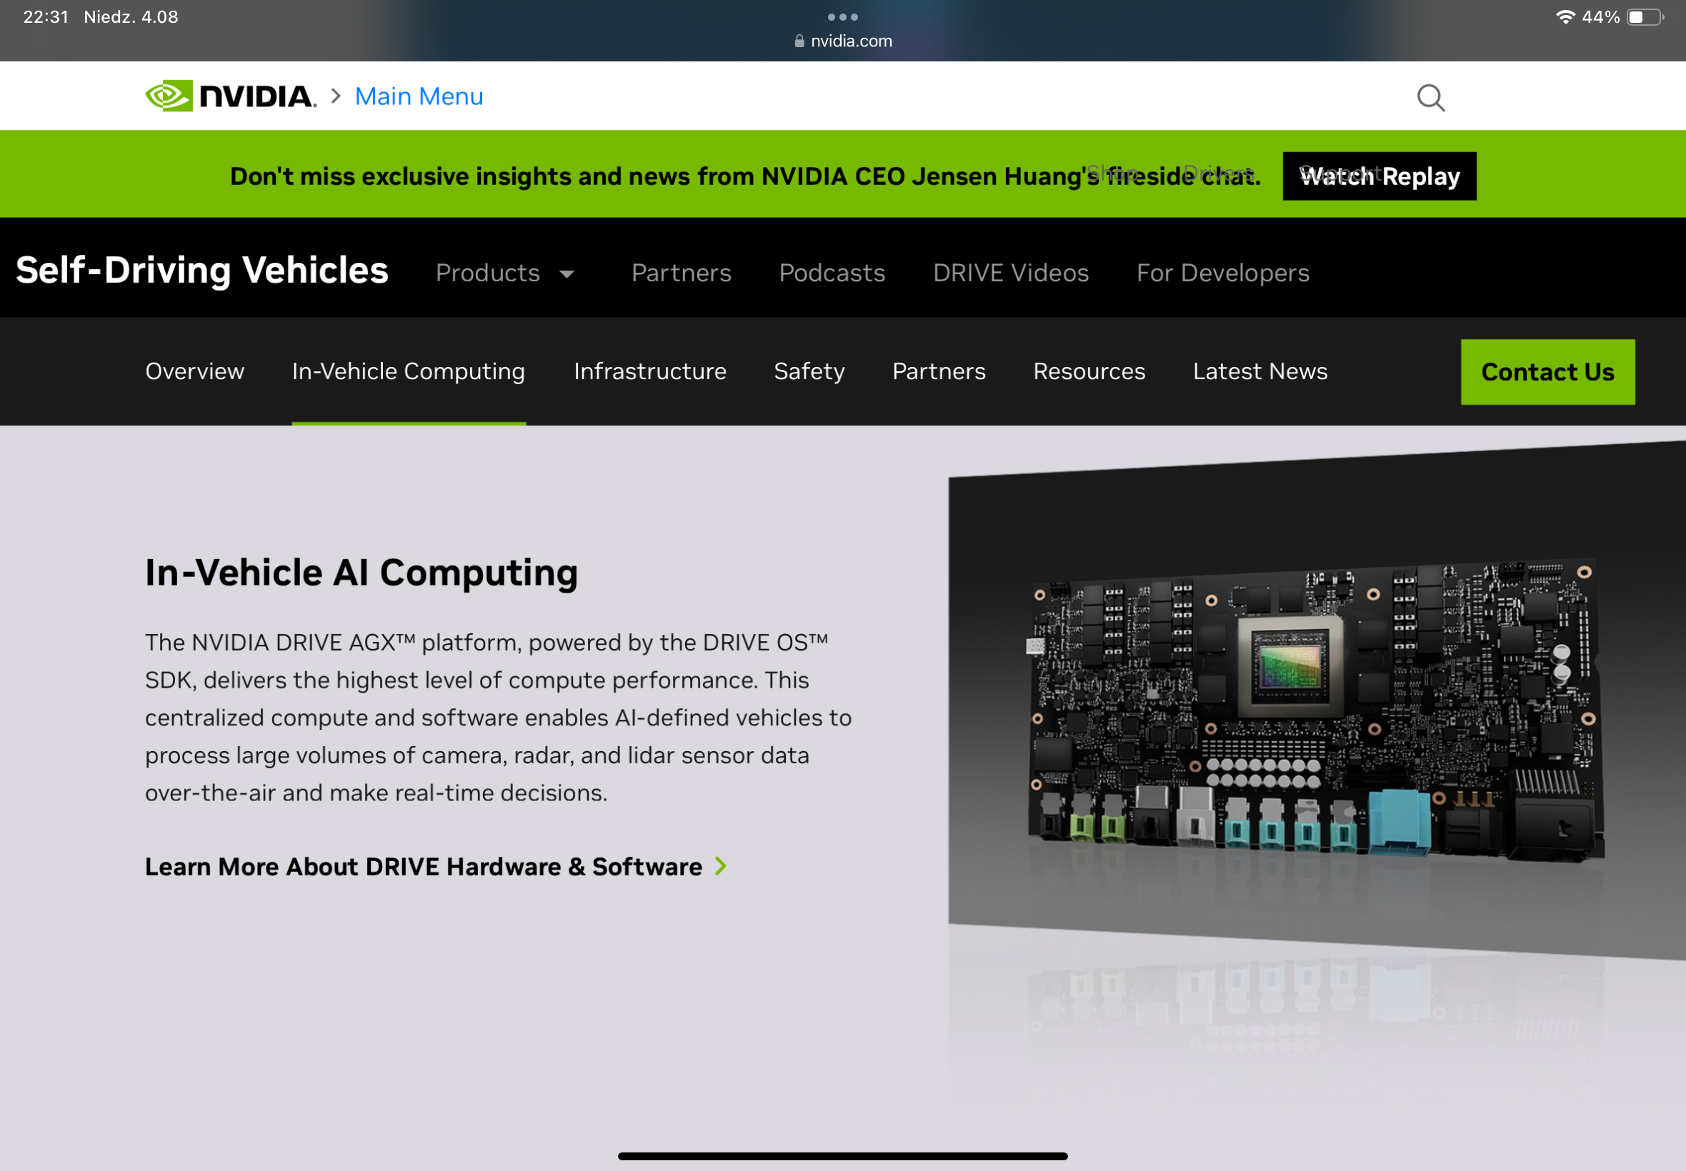Open Partners in the black top bar

point(681,273)
